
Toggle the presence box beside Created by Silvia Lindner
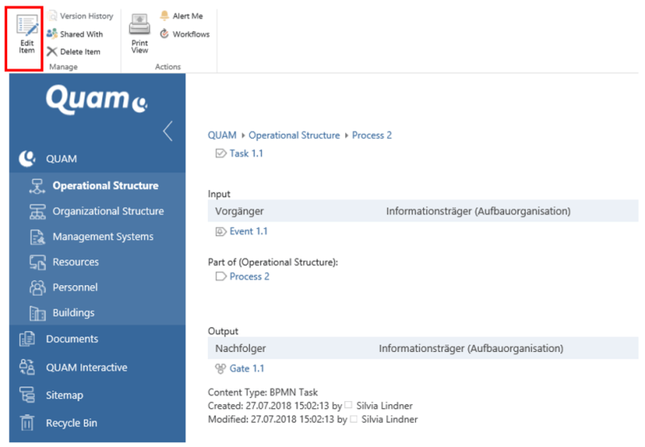click(349, 406)
